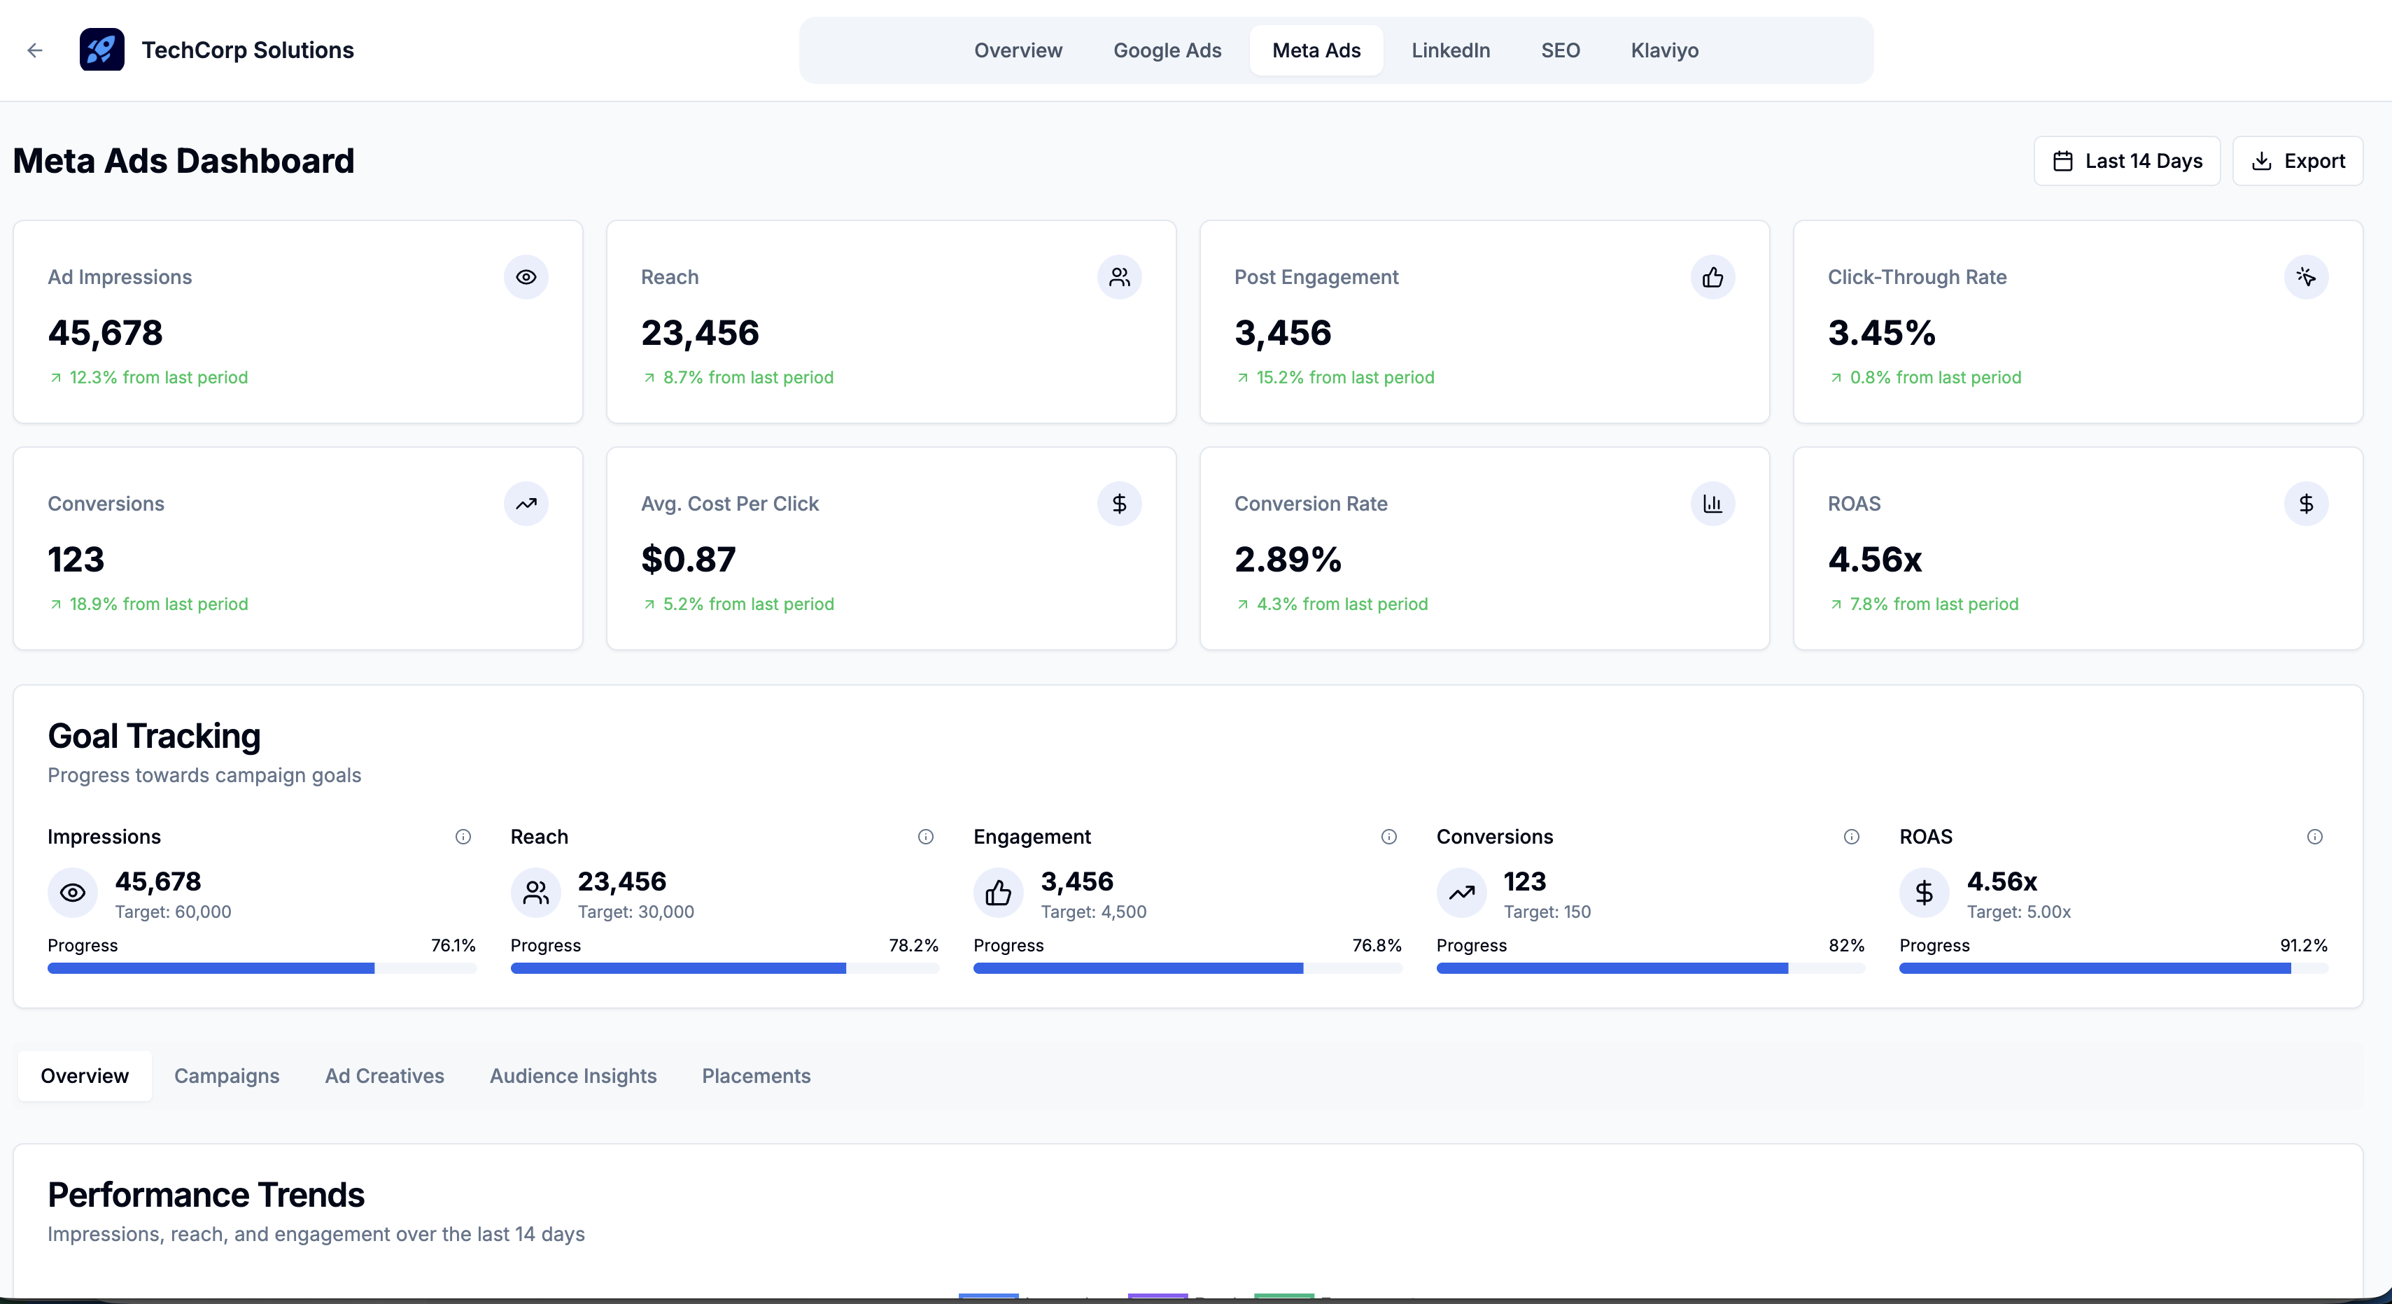
Task: Switch to the Google Ads section
Action: [x=1167, y=50]
